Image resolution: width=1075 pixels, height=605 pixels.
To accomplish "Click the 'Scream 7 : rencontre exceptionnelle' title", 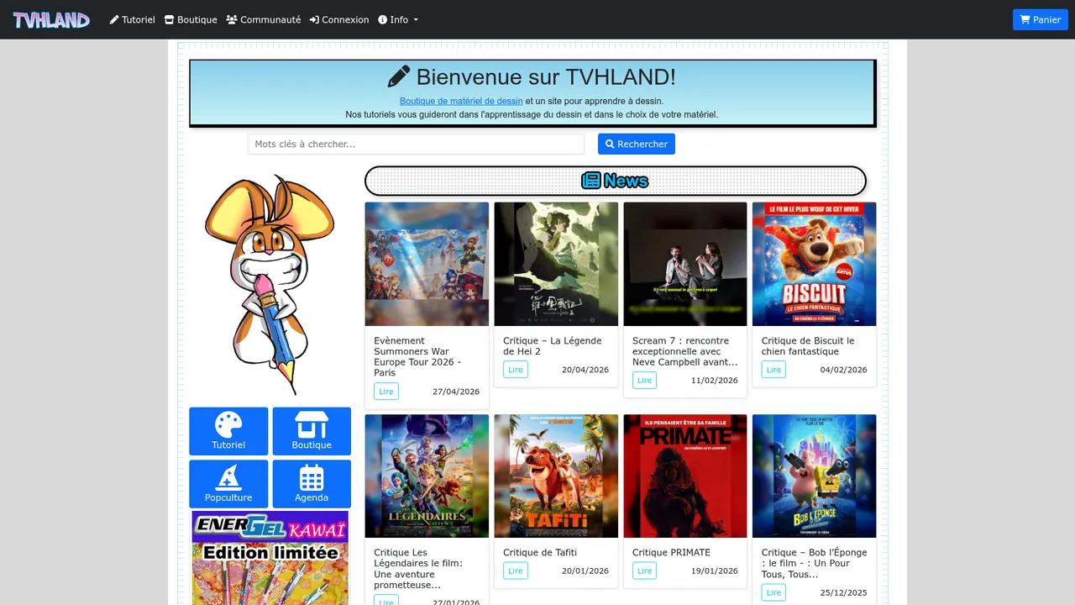I will click(x=684, y=351).
